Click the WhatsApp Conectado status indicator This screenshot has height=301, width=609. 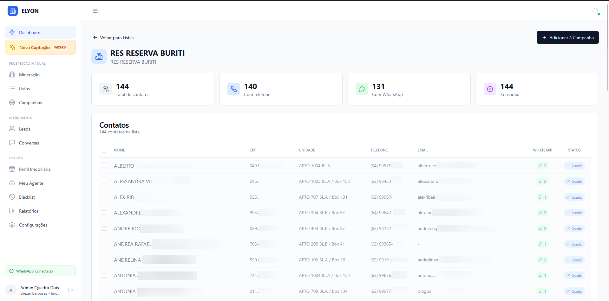click(40, 271)
